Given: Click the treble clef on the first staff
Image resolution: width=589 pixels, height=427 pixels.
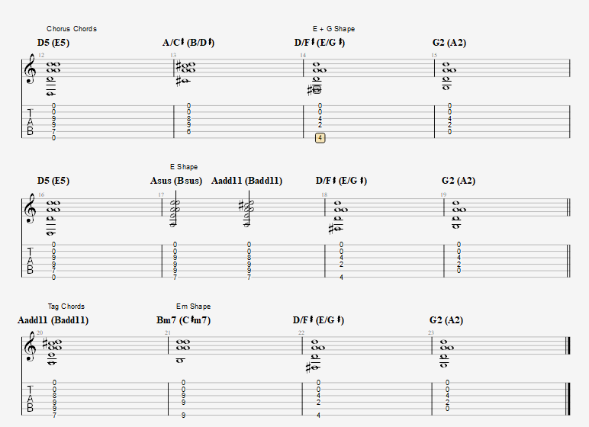Looking at the screenshot, I should [30, 69].
